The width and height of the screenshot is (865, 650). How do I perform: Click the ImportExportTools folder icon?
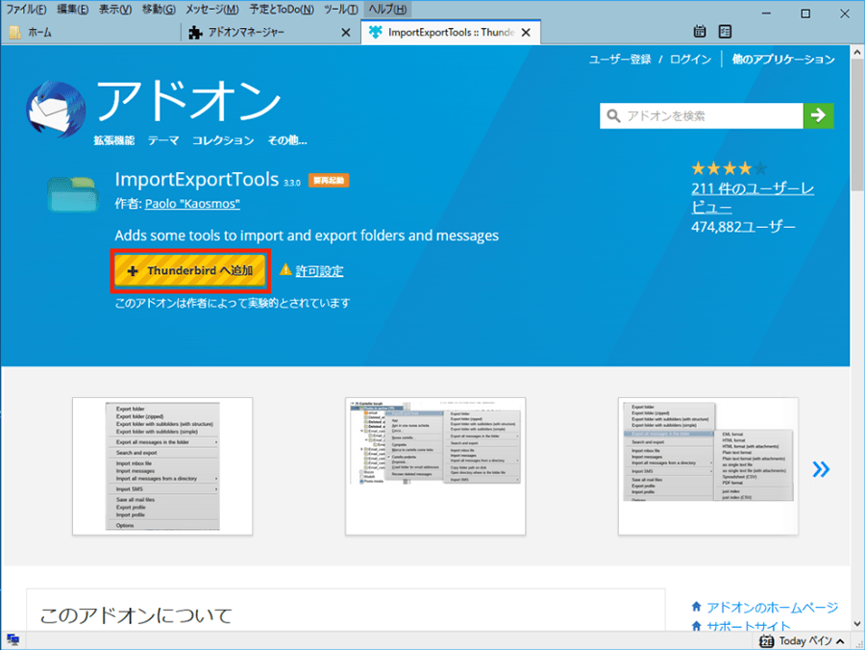coord(73,193)
